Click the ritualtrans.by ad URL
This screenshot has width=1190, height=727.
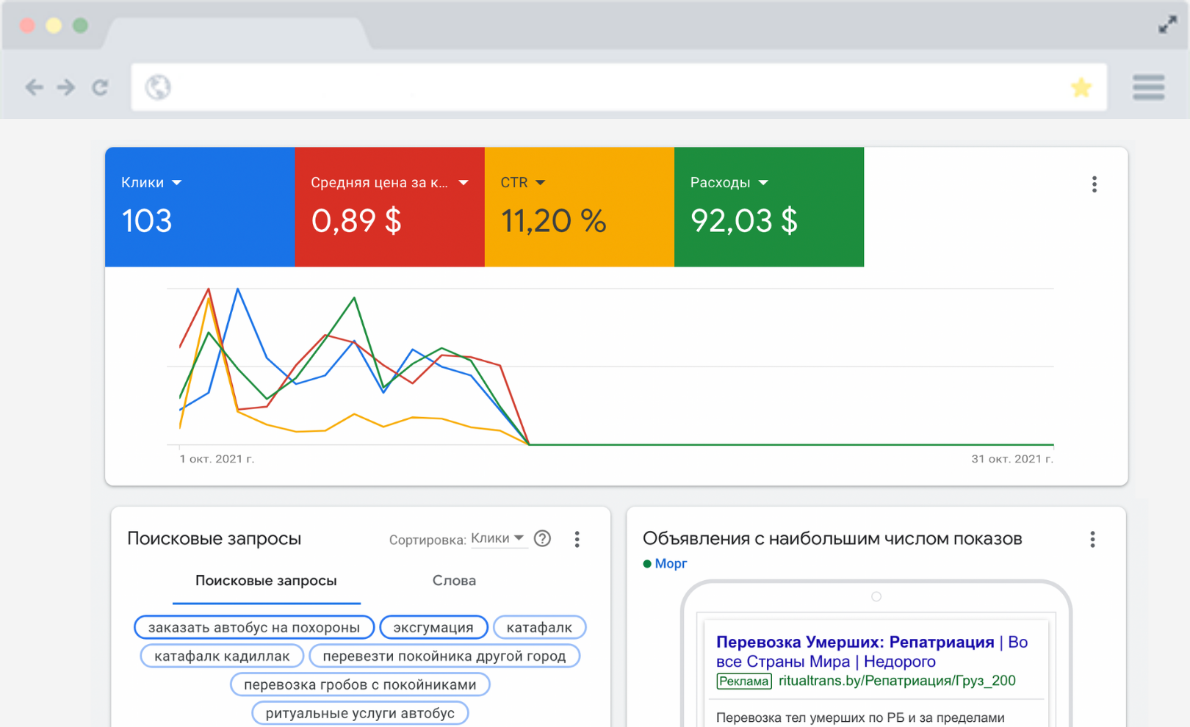tap(897, 681)
